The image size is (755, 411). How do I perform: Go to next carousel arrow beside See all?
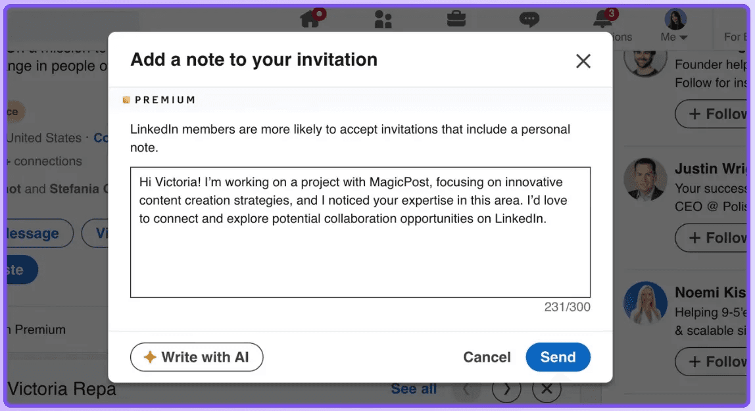[506, 389]
